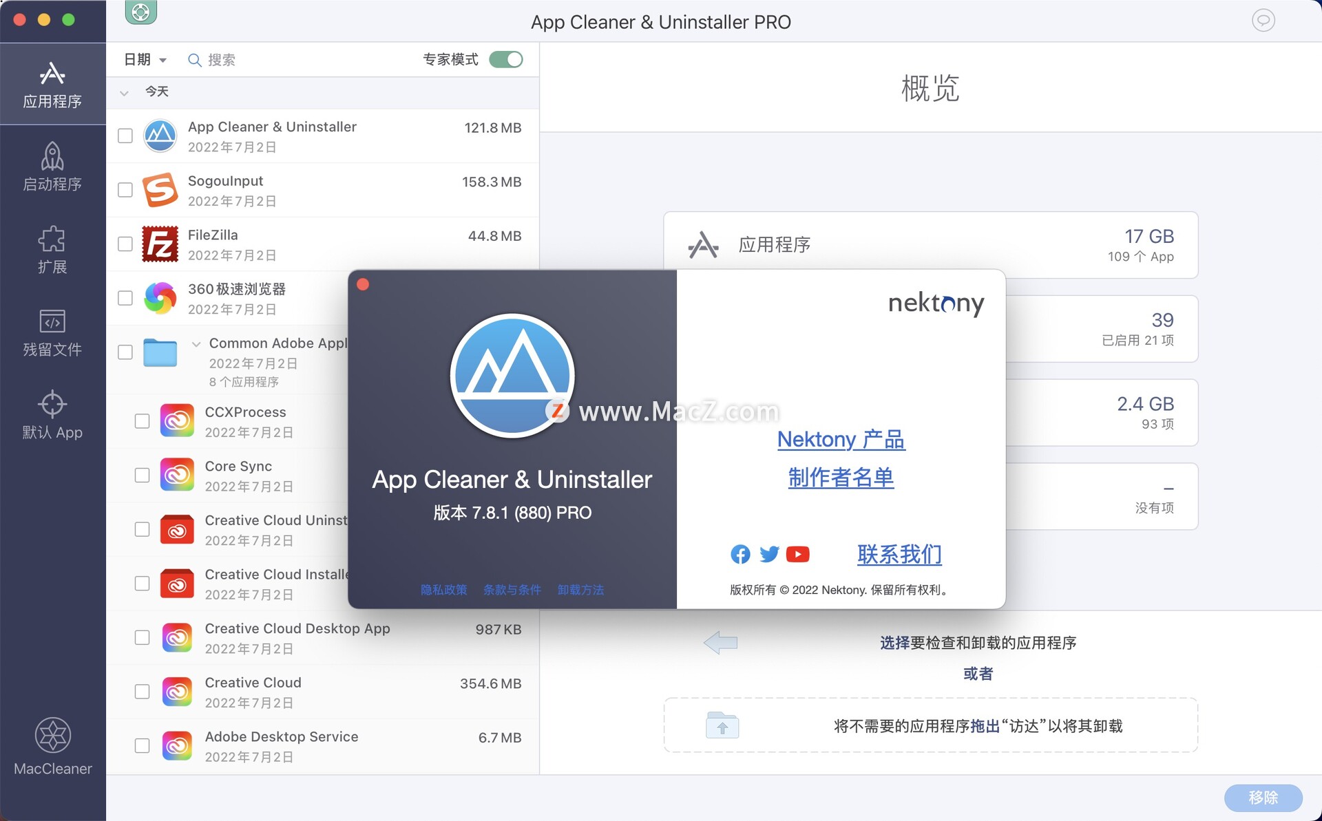This screenshot has width=1322, height=821.
Task: Open the 卸载方法 link
Action: pos(580,590)
